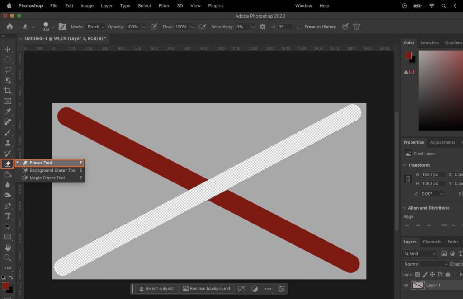Collapse the Transform section in Properties
Image resolution: width=463 pixels, height=299 pixels.
(406, 165)
